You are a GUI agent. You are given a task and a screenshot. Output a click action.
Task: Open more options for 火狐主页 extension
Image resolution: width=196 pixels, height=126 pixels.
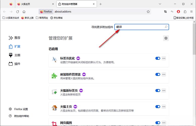[164, 107]
